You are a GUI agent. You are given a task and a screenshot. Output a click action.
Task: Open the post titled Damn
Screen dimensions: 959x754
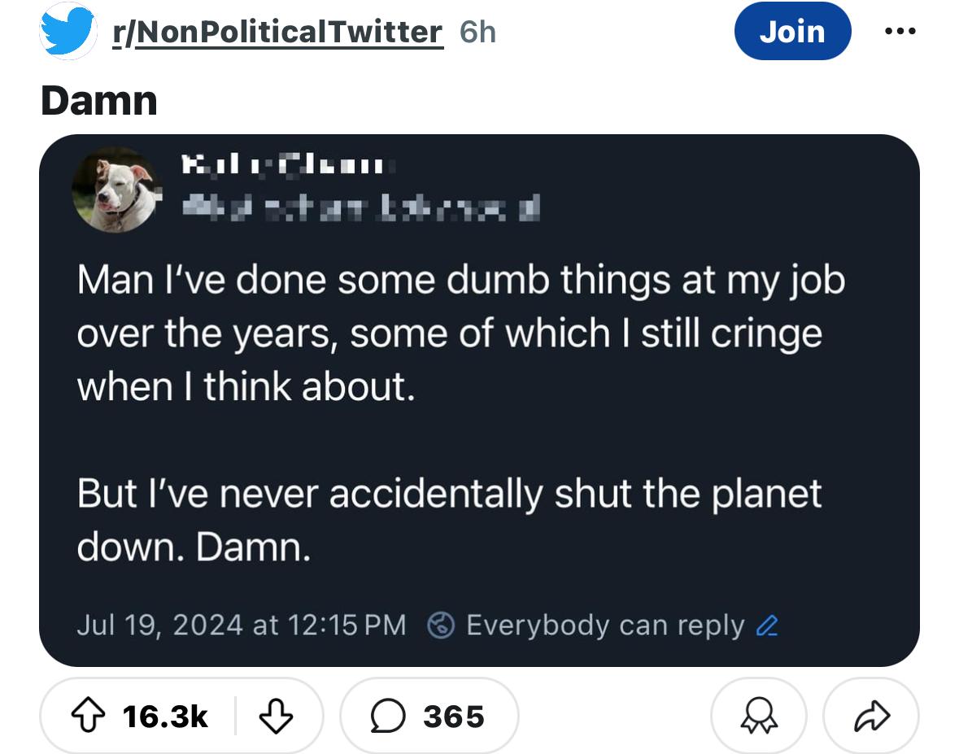99,100
